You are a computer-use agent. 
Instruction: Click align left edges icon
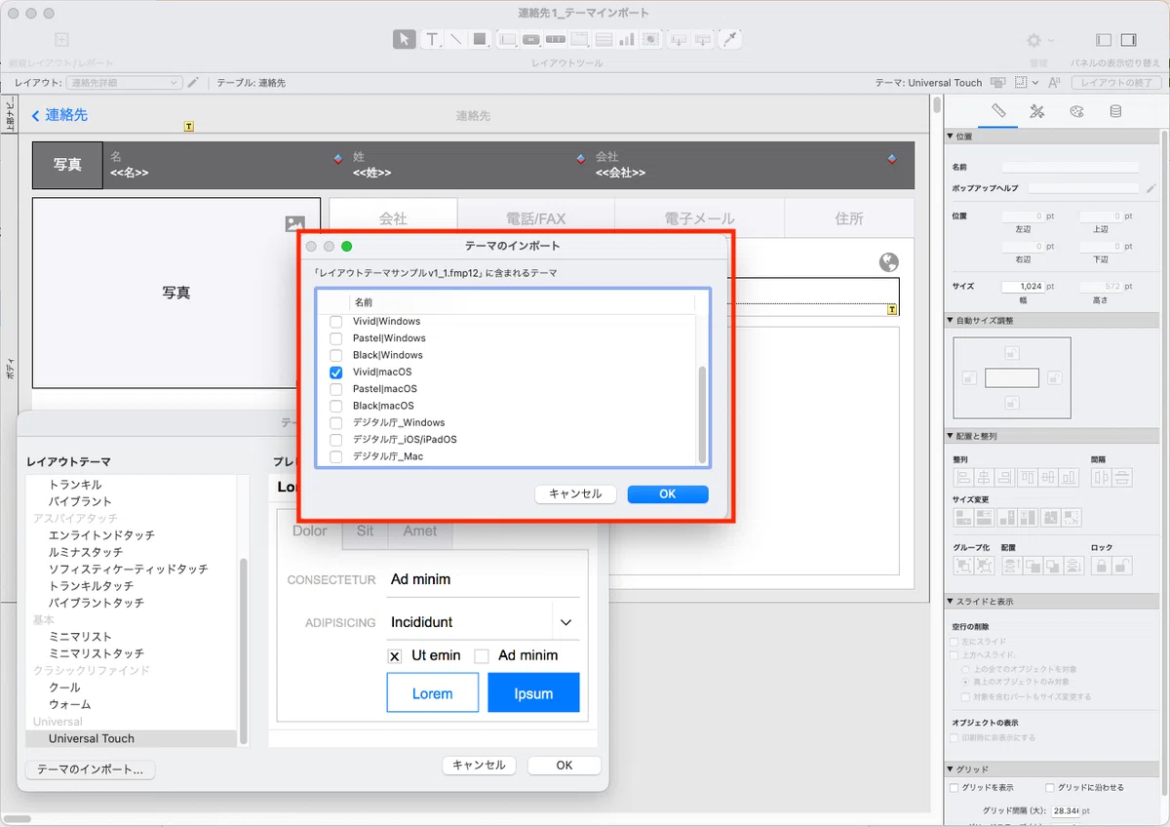click(963, 477)
